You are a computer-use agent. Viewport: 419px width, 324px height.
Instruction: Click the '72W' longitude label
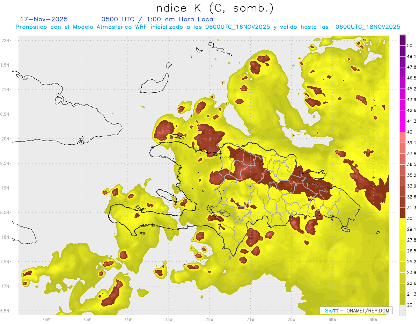coord(209,319)
